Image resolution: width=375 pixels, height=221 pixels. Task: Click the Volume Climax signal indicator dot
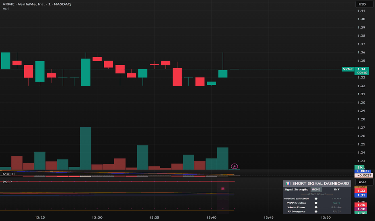pyautogui.click(x=316, y=207)
